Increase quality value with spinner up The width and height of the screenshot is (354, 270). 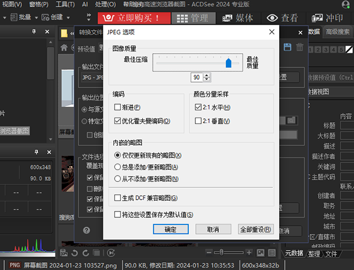pos(206,75)
